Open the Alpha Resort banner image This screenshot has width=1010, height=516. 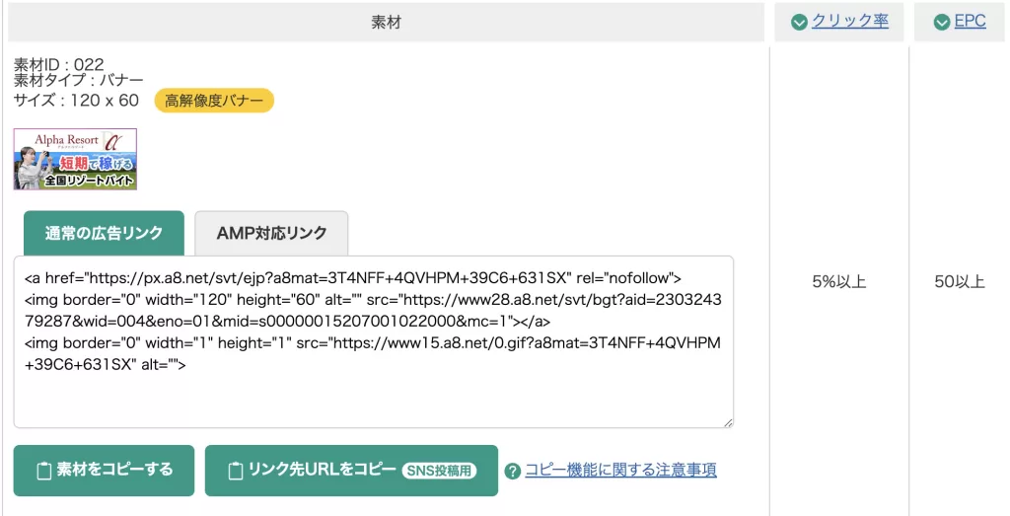[x=75, y=159]
